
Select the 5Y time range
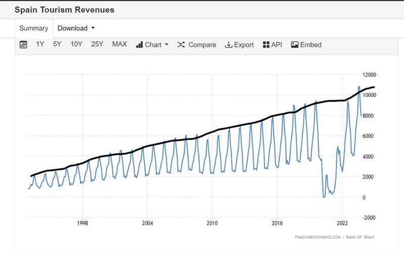tap(57, 44)
